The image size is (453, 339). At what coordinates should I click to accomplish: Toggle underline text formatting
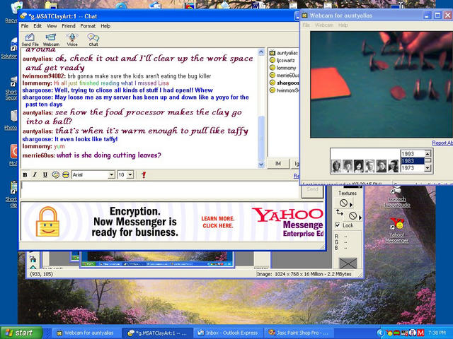coord(45,174)
